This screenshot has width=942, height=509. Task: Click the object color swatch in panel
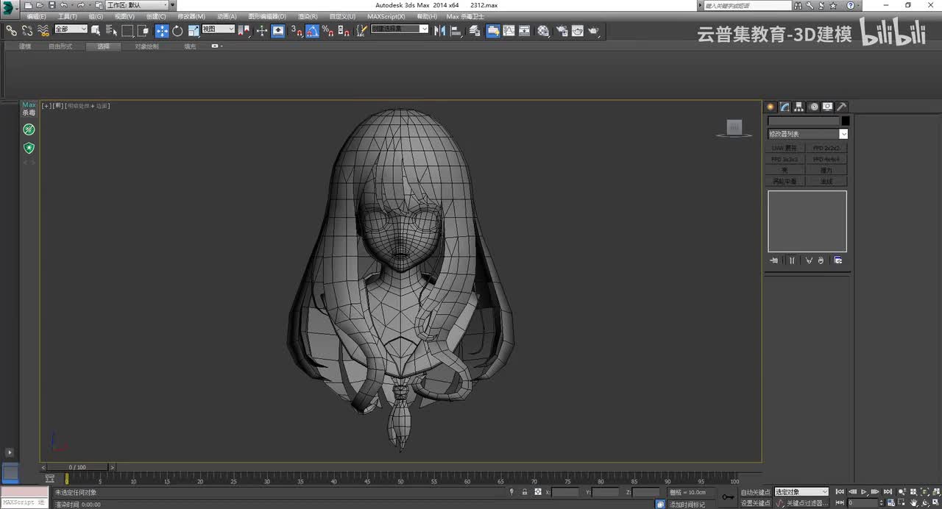[846, 121]
